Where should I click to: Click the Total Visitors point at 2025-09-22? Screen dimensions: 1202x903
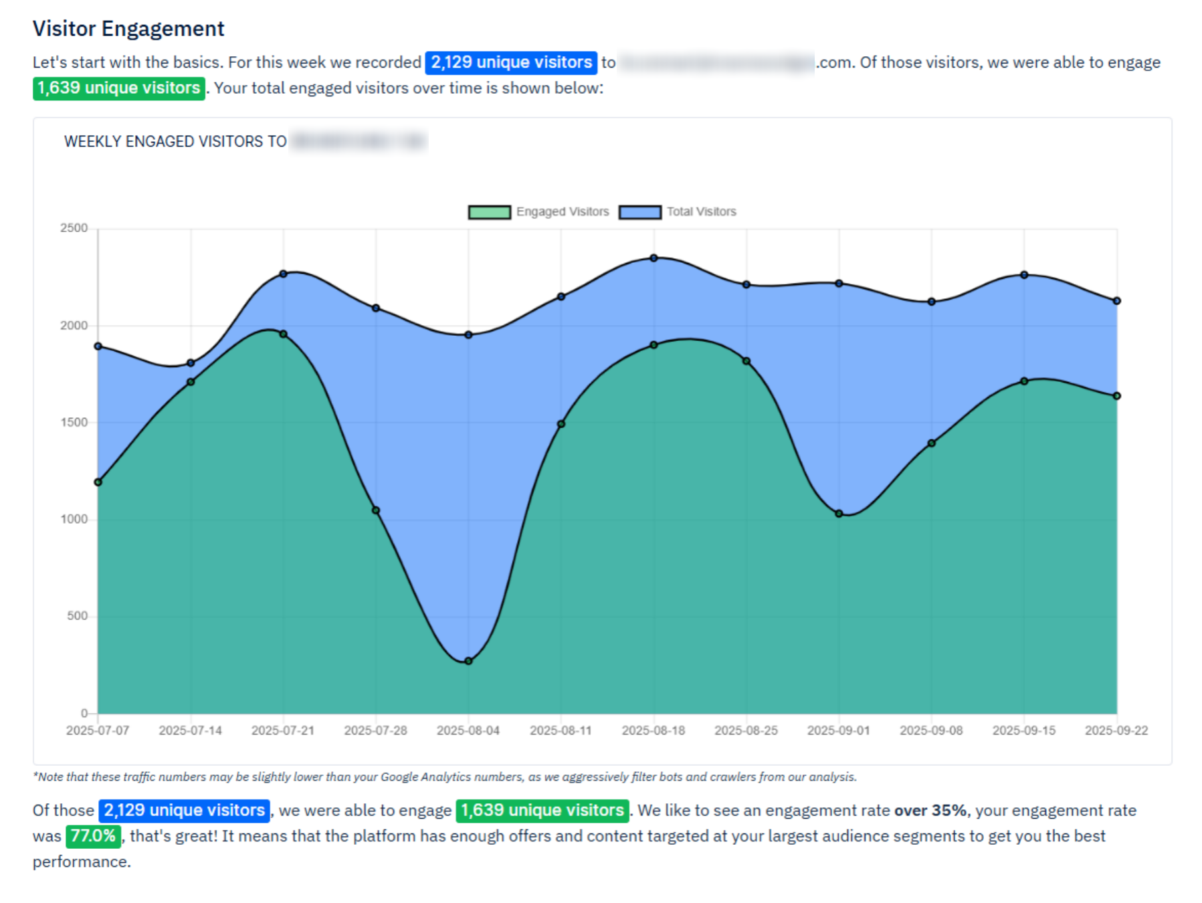(x=1116, y=301)
